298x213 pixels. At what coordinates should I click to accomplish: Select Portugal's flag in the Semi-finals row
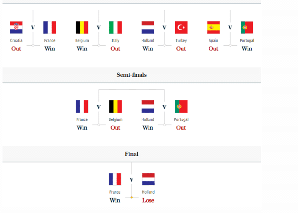tap(181, 106)
